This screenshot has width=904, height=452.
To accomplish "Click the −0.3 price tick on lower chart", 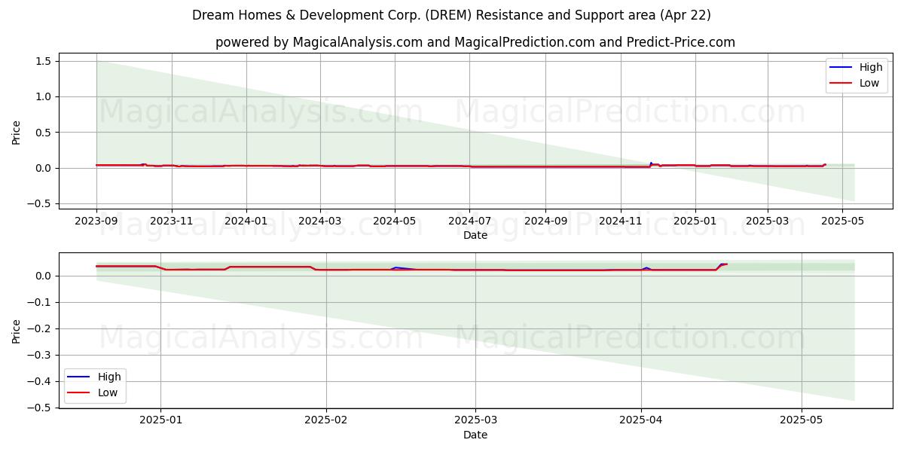I will (39, 355).
